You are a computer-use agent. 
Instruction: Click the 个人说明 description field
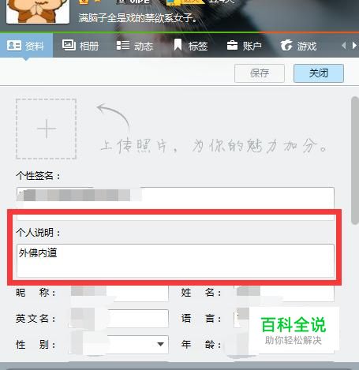point(175,260)
